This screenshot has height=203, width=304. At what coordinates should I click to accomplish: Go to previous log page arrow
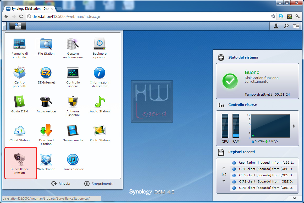pos(224,168)
